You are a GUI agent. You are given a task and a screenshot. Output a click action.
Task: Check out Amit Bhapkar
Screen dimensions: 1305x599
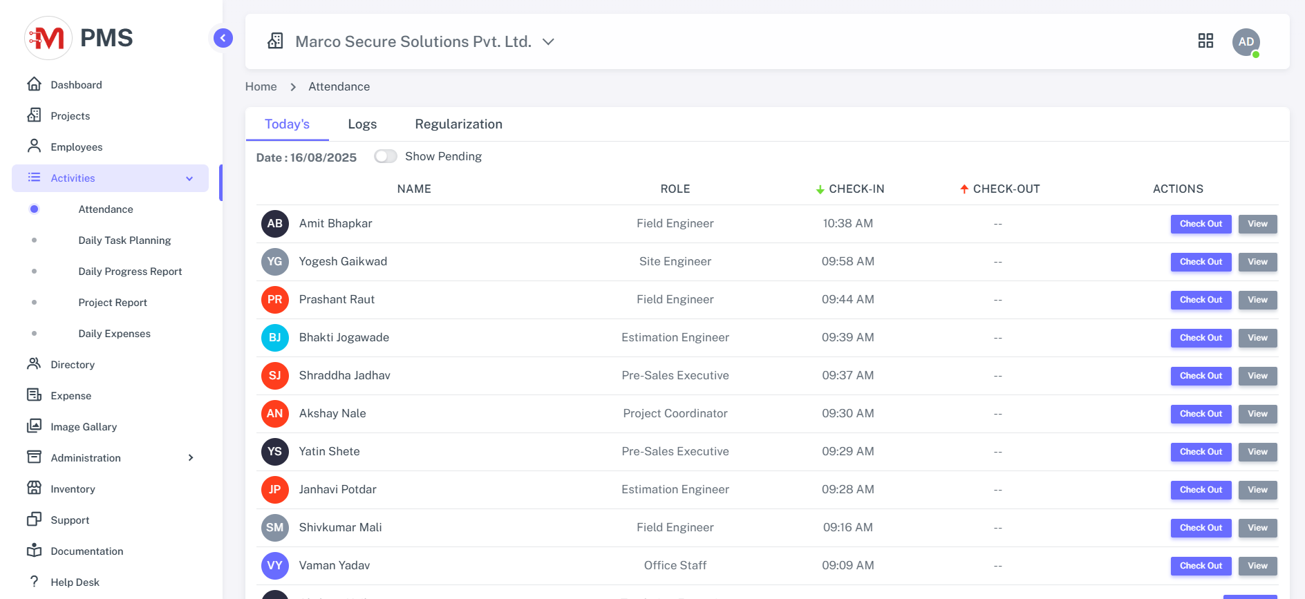tap(1201, 224)
